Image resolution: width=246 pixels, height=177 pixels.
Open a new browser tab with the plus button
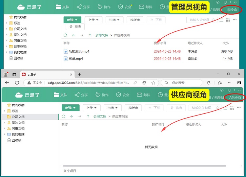click(79, 74)
